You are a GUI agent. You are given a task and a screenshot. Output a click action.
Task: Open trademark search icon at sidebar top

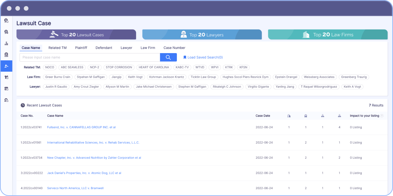(6, 21)
